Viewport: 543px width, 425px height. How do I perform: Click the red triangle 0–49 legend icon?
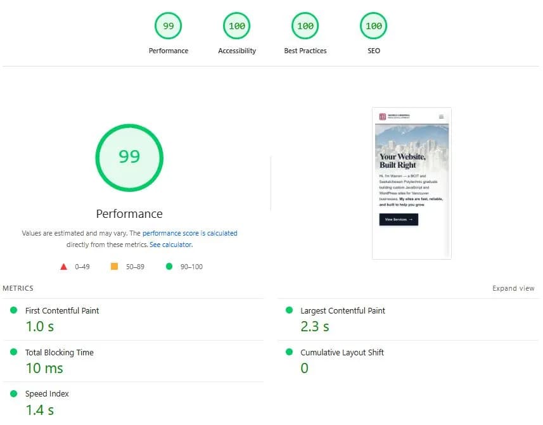63,267
